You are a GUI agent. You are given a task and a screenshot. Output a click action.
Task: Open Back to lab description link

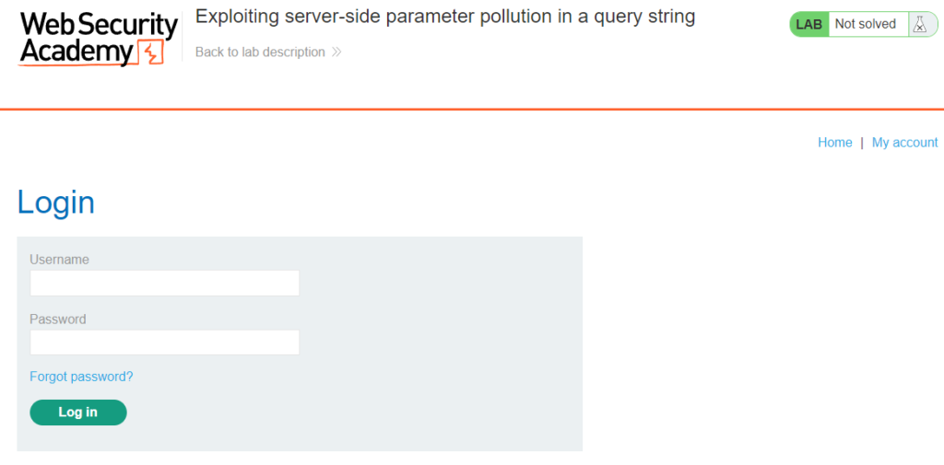pyautogui.click(x=260, y=52)
